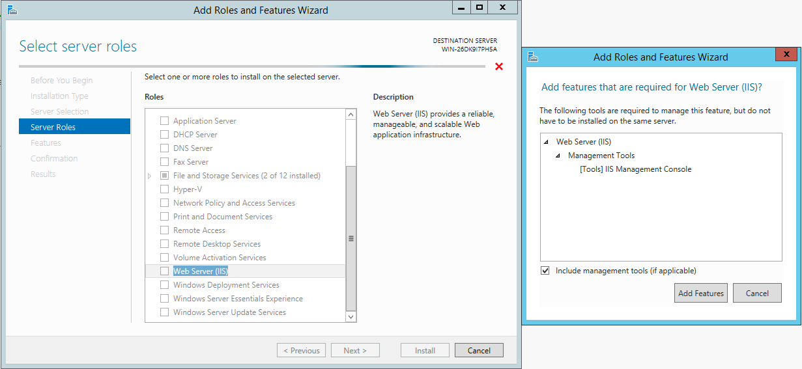Tick the Fax Server checkbox
The width and height of the screenshot is (802, 369).
pos(164,162)
